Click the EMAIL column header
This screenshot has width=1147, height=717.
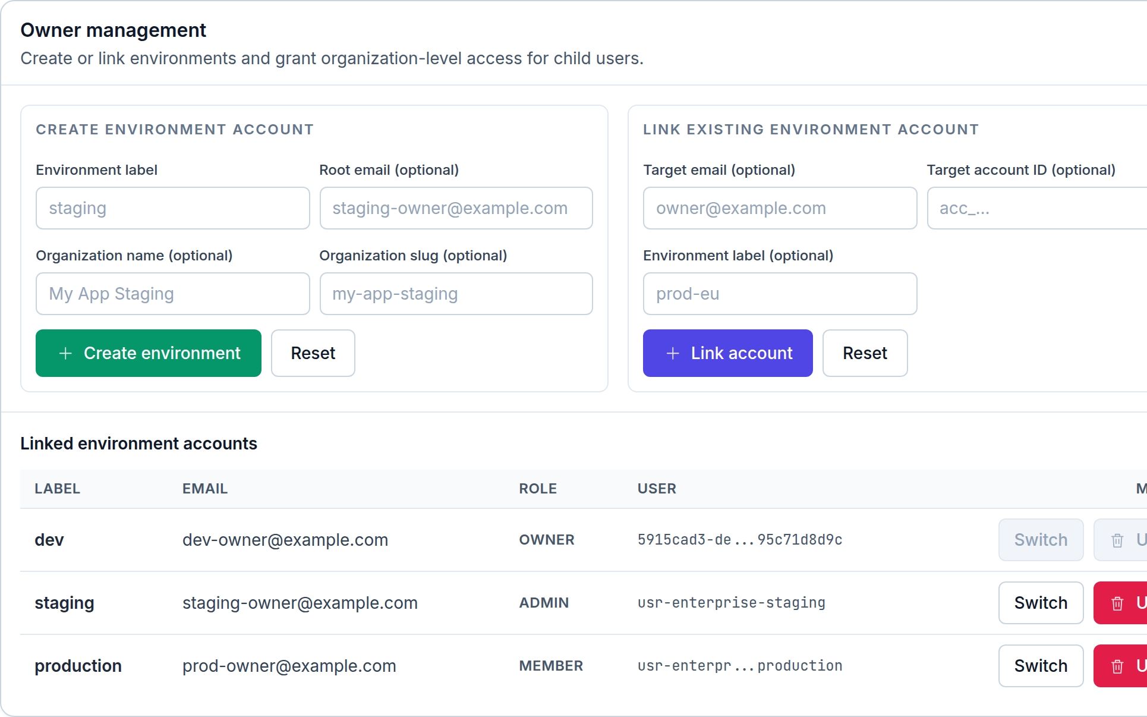[205, 489]
